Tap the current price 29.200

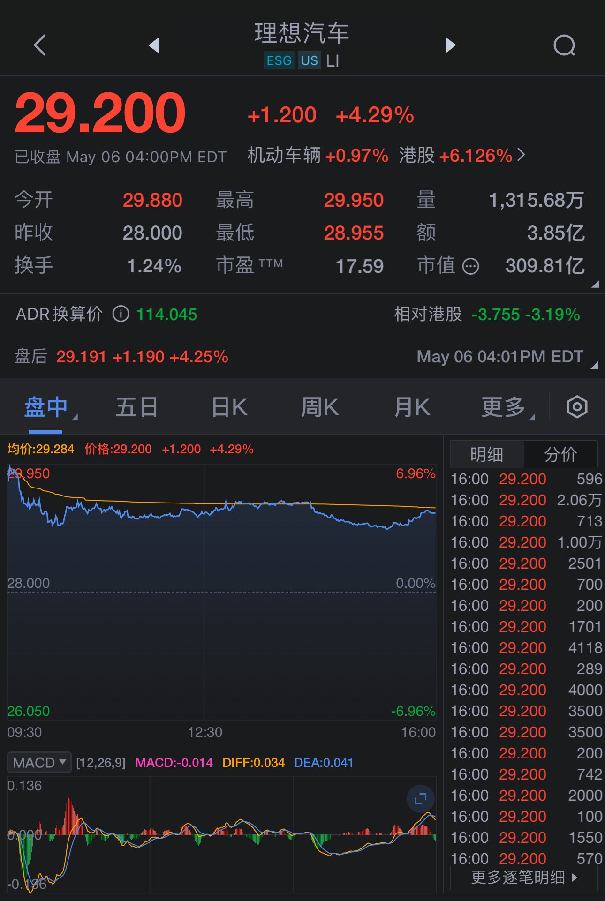point(100,113)
